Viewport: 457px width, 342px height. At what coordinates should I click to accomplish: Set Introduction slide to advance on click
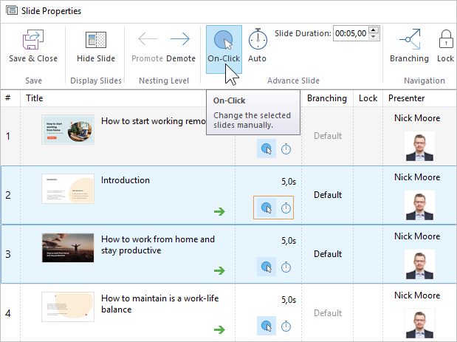pos(267,208)
